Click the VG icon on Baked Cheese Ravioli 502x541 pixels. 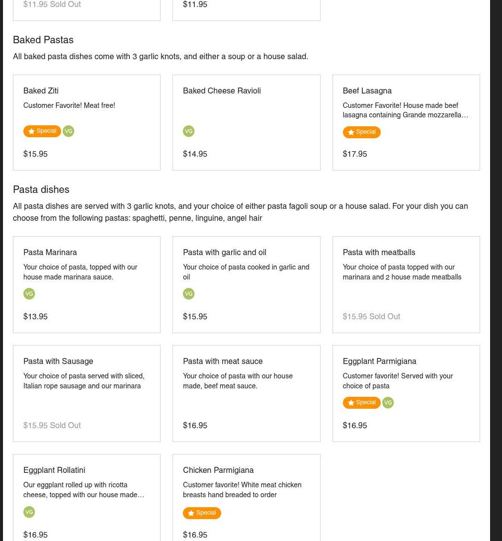pyautogui.click(x=189, y=131)
